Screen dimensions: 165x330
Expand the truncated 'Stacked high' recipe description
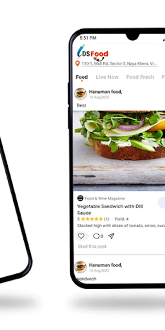(x=121, y=226)
